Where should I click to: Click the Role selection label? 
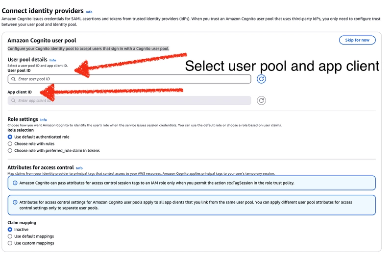coord(21,130)
